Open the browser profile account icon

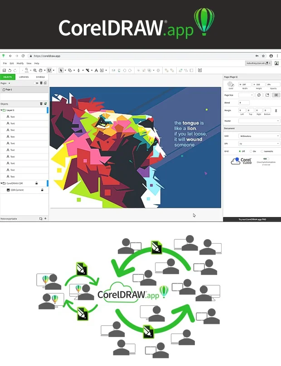point(271,56)
